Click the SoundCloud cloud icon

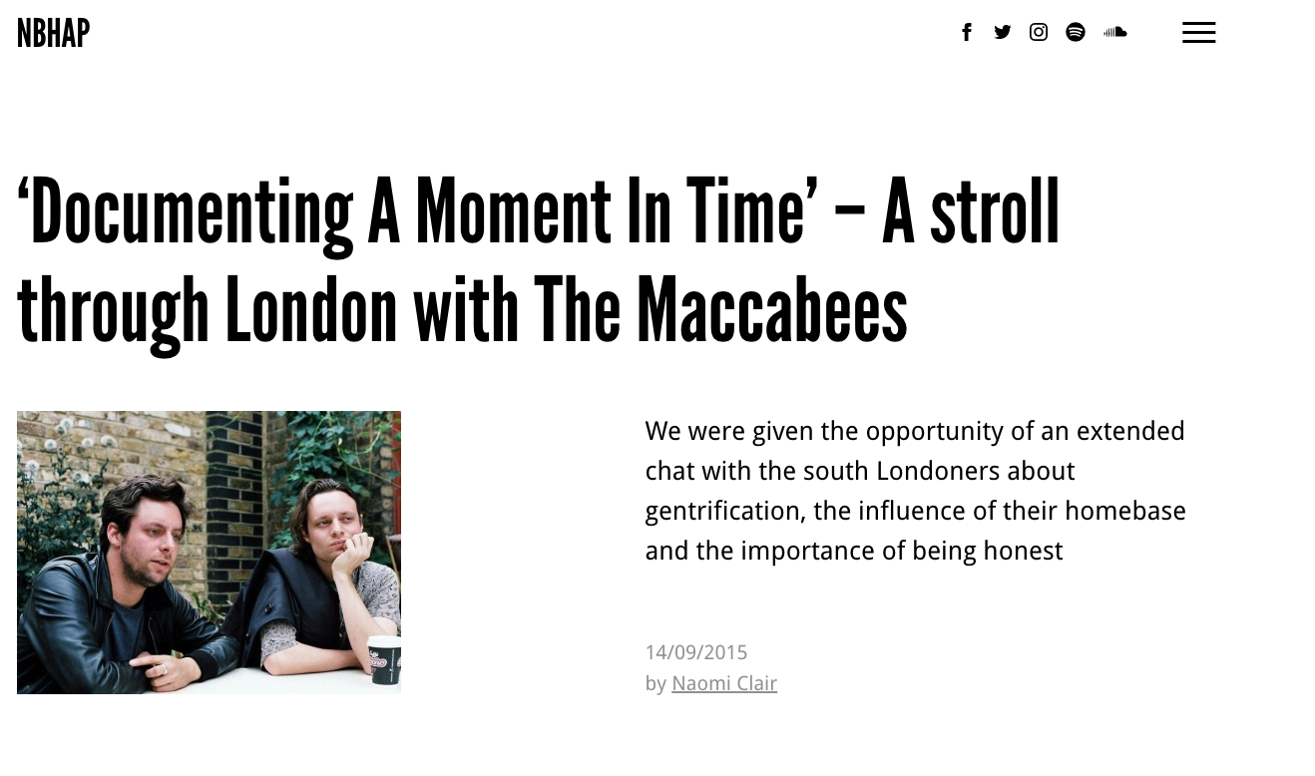coord(1115,33)
